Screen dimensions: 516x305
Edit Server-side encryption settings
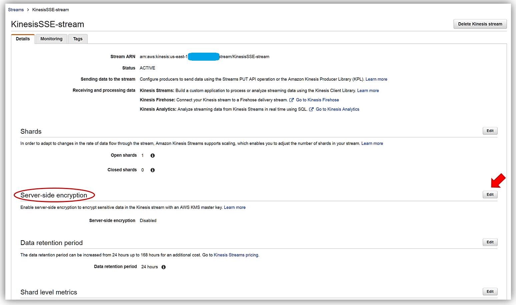(490, 195)
